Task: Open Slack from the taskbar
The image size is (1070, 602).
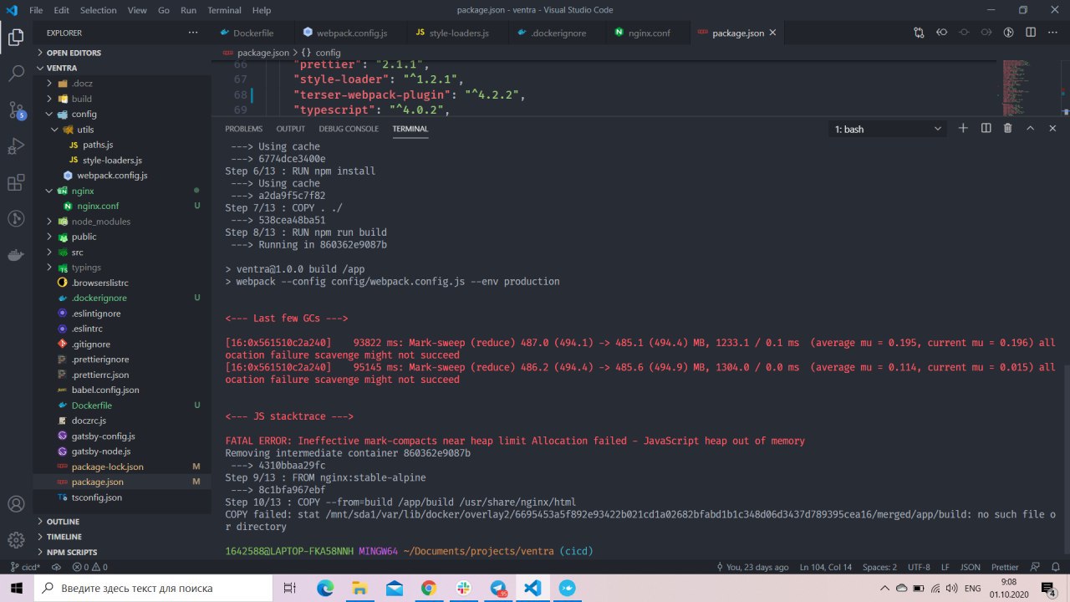Action: tap(462, 588)
